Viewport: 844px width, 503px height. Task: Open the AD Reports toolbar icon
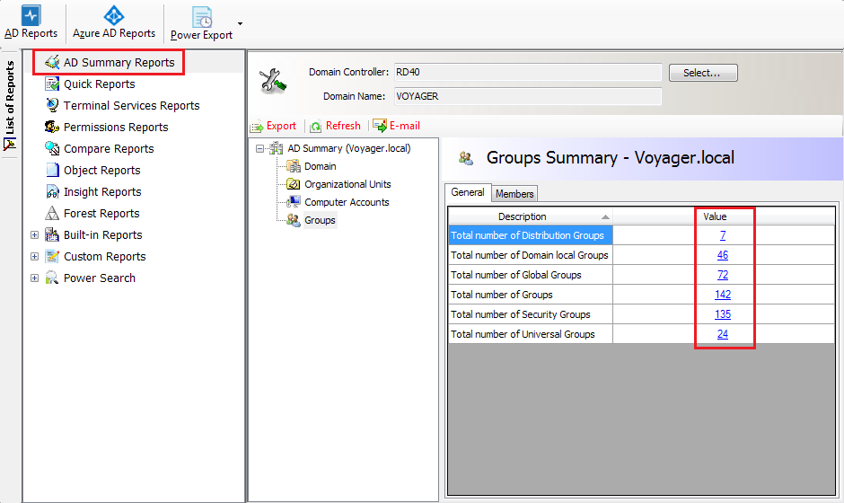pyautogui.click(x=31, y=15)
